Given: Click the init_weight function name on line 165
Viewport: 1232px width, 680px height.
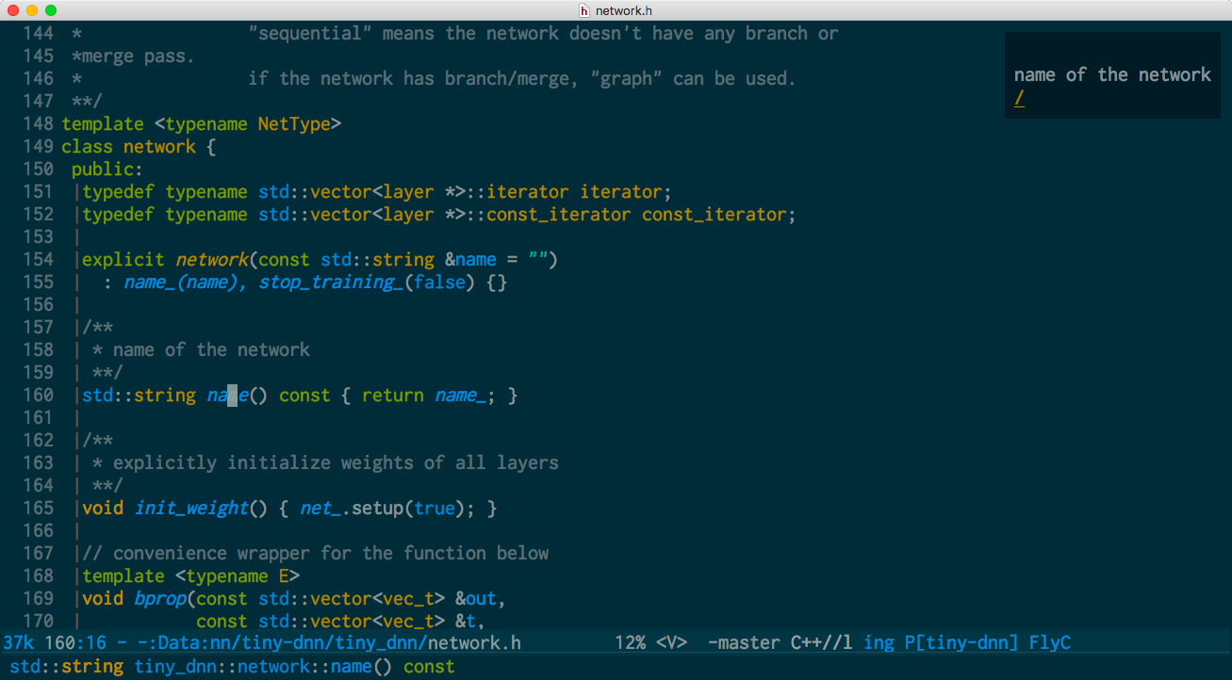Looking at the screenshot, I should (x=191, y=508).
